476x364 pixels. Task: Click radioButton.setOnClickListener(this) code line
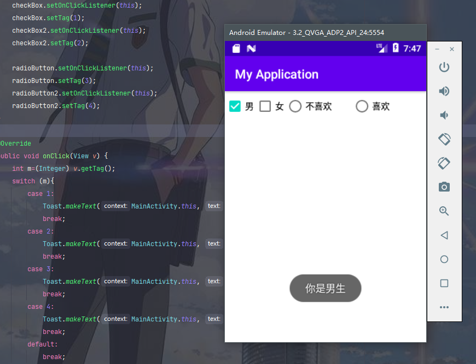pyautogui.click(x=83, y=68)
